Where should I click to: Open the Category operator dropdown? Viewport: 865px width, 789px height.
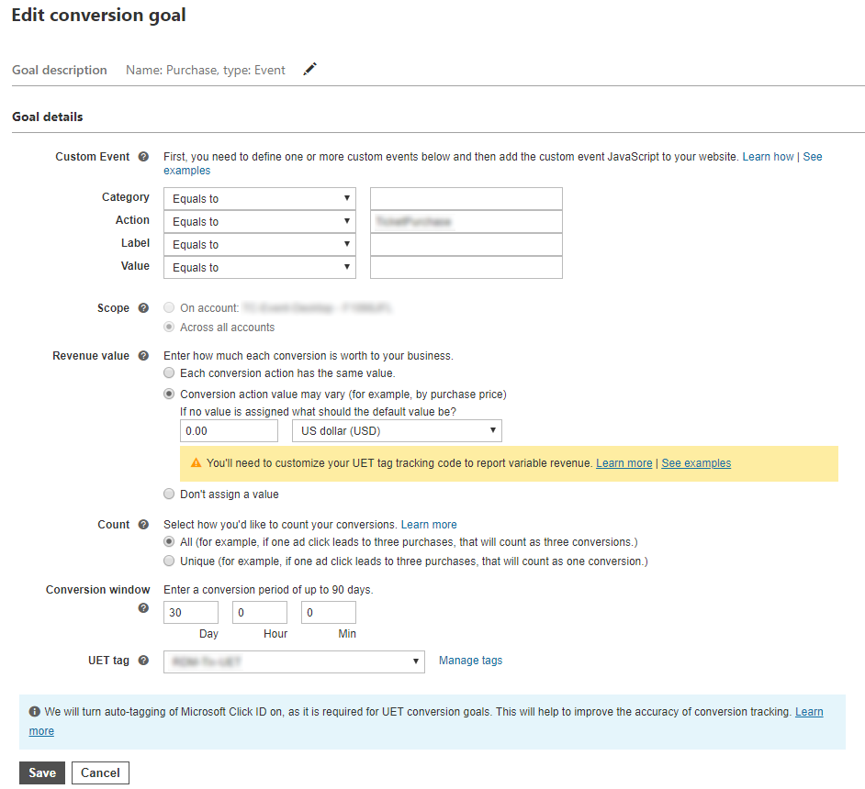click(x=260, y=199)
